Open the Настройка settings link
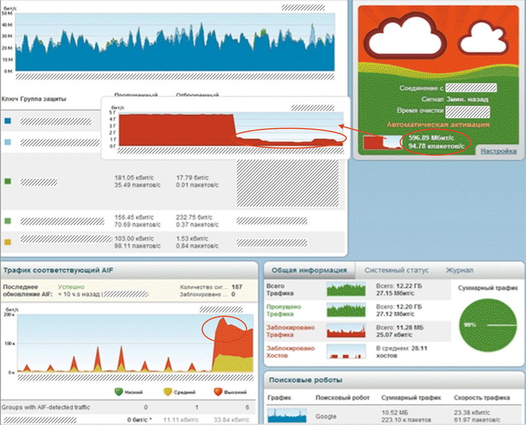 tap(498, 151)
